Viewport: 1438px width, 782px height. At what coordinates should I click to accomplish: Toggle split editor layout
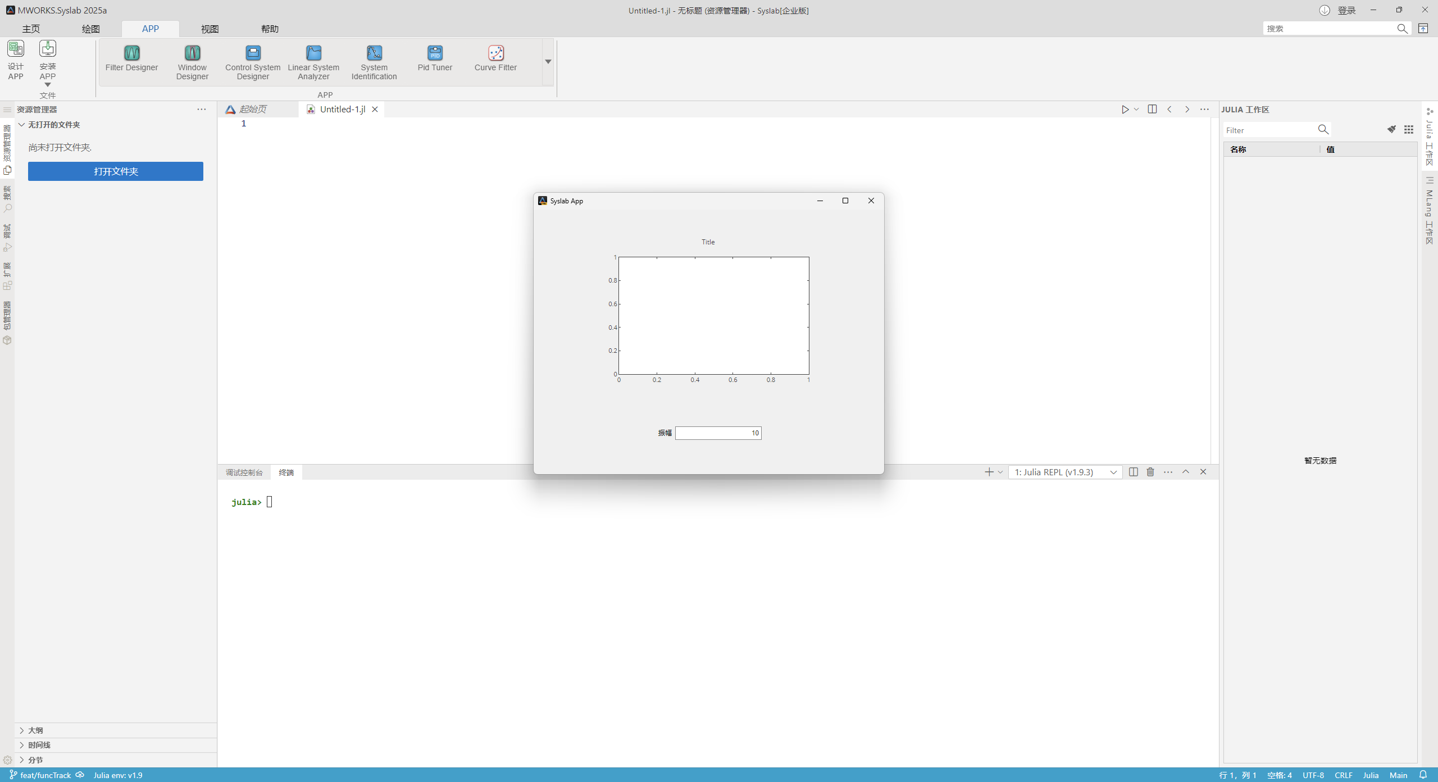tap(1152, 110)
